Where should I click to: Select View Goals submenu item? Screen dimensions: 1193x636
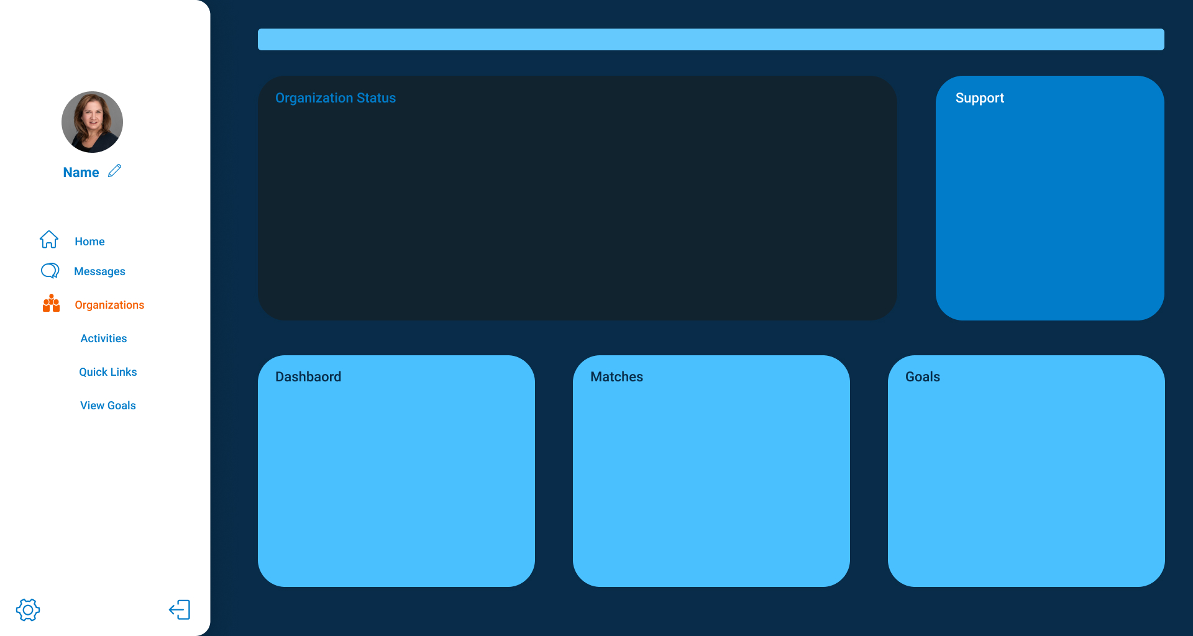click(108, 406)
